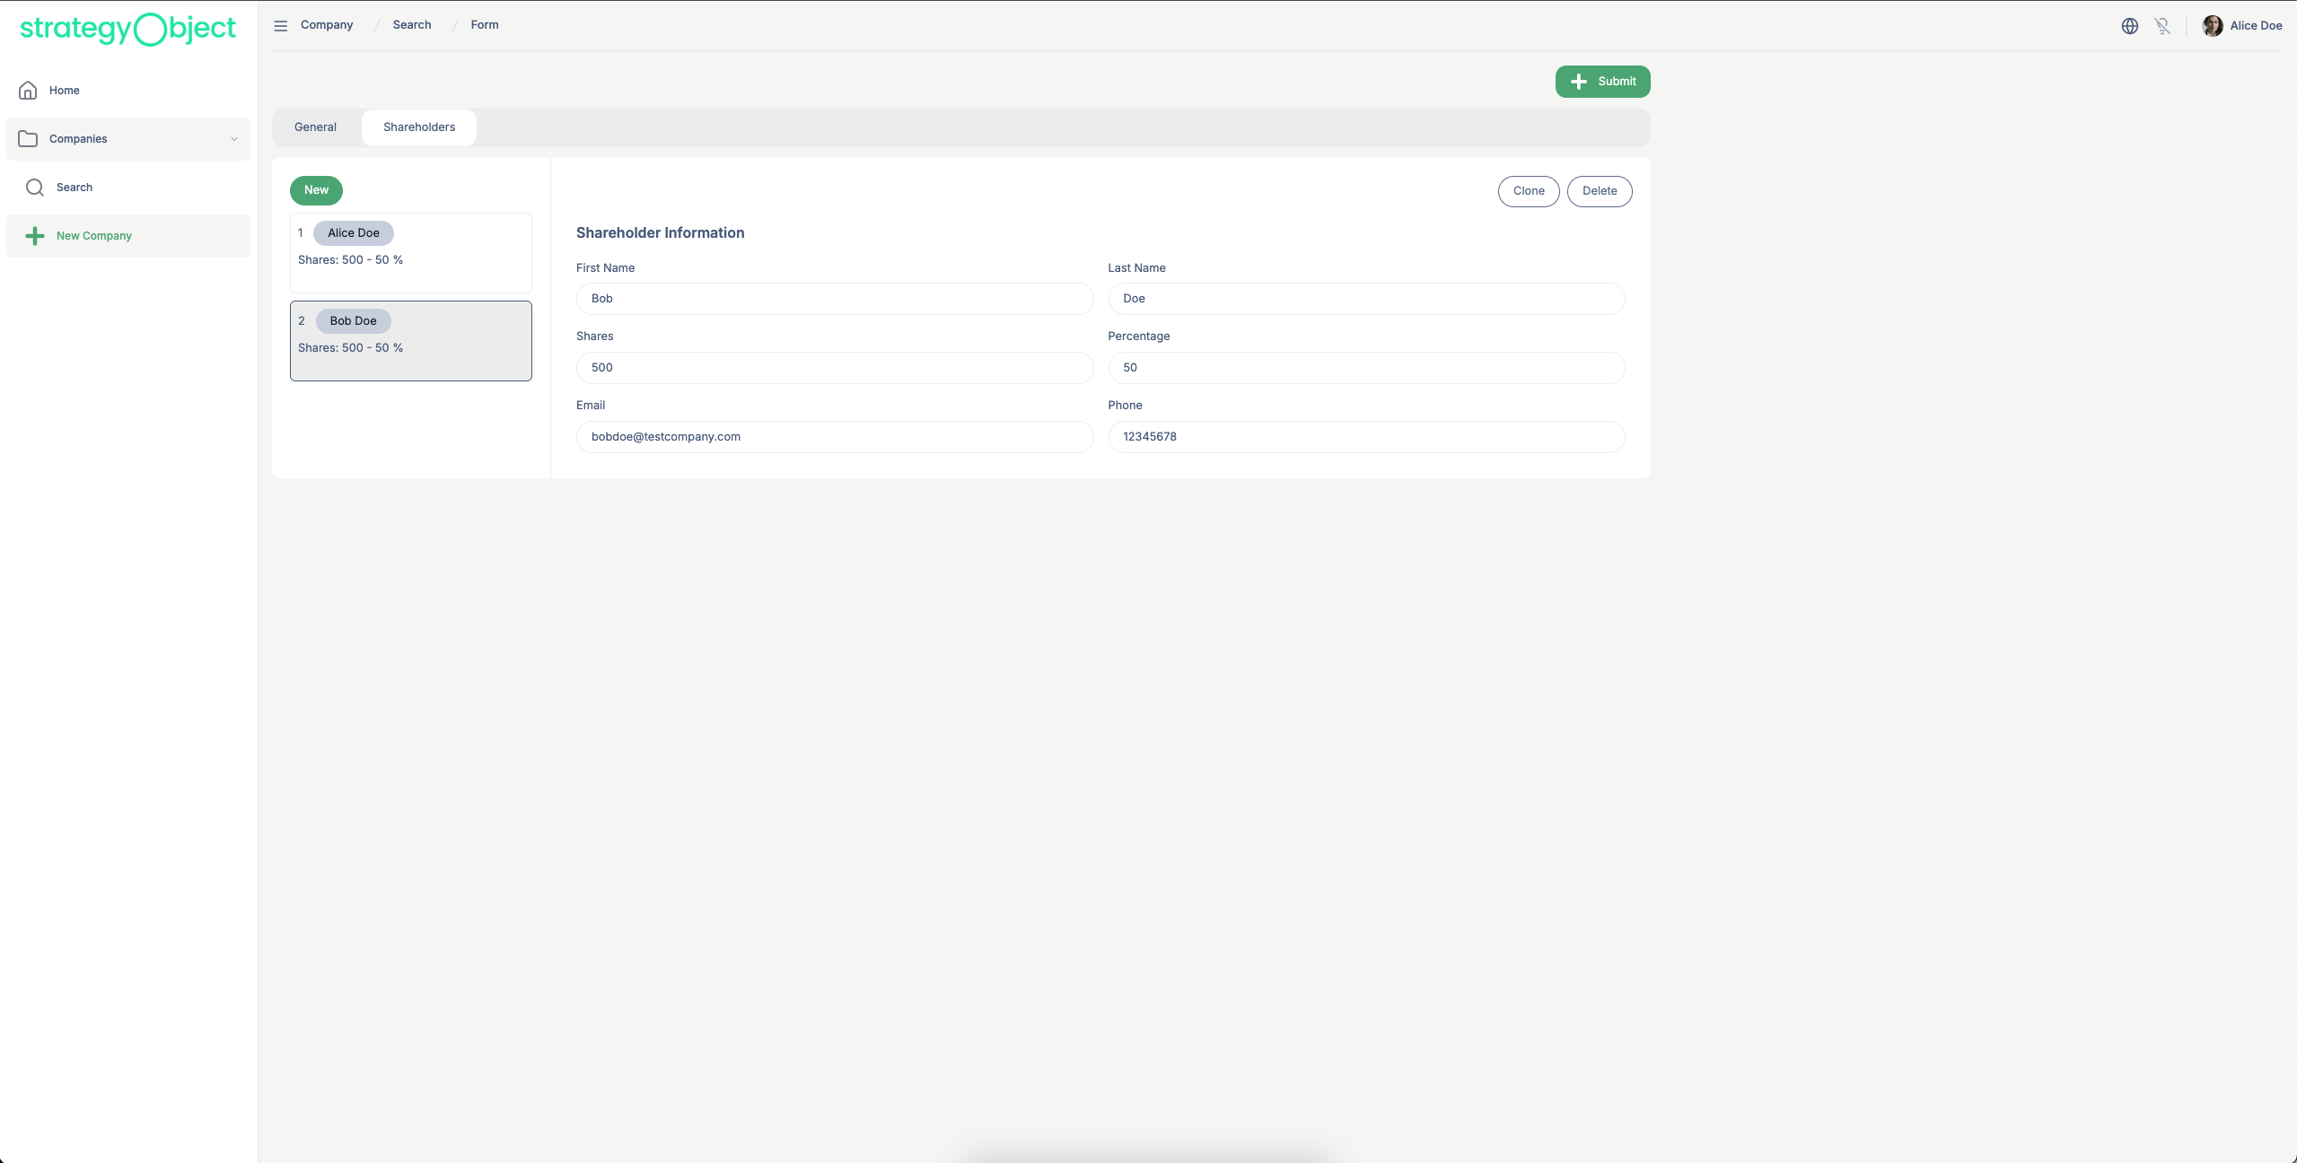Go to Search breadcrumb link
This screenshot has height=1163, width=2297.
click(x=411, y=25)
